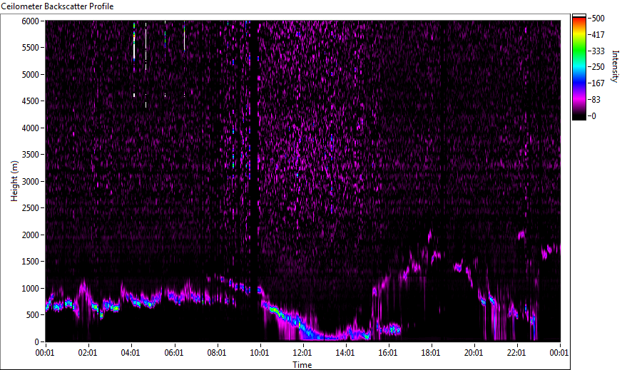Click the 02:01 time axis tick
The image size is (622, 370).
tap(88, 353)
